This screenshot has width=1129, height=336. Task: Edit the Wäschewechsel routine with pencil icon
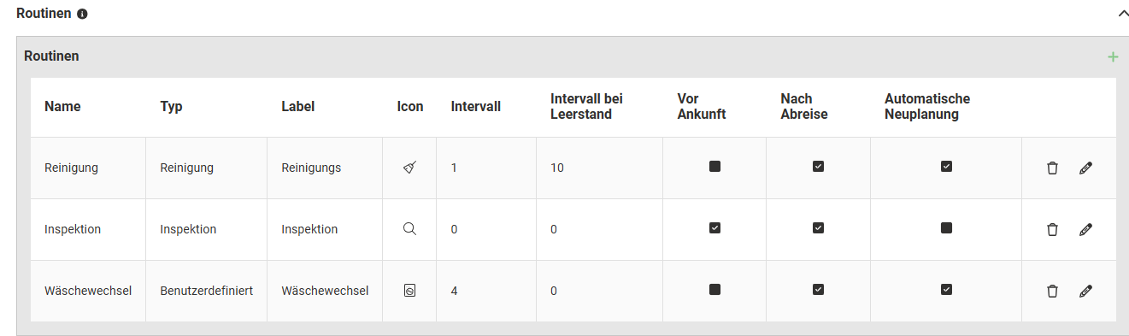tap(1085, 292)
